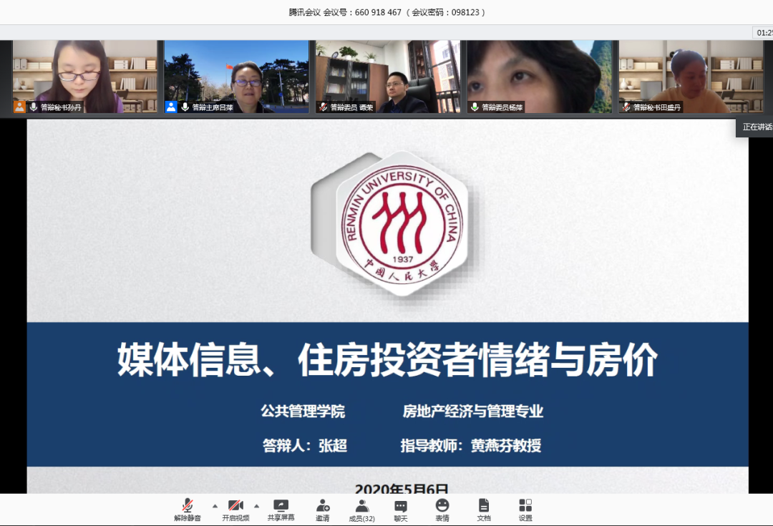This screenshot has width=773, height=526.
Task: Click the blue avatar icon on 答辩主席吕萍
Action: (x=171, y=107)
